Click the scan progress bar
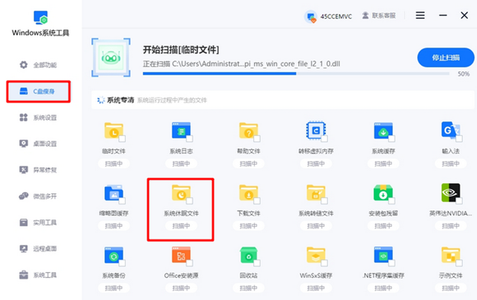This screenshot has width=477, height=300. (296, 73)
